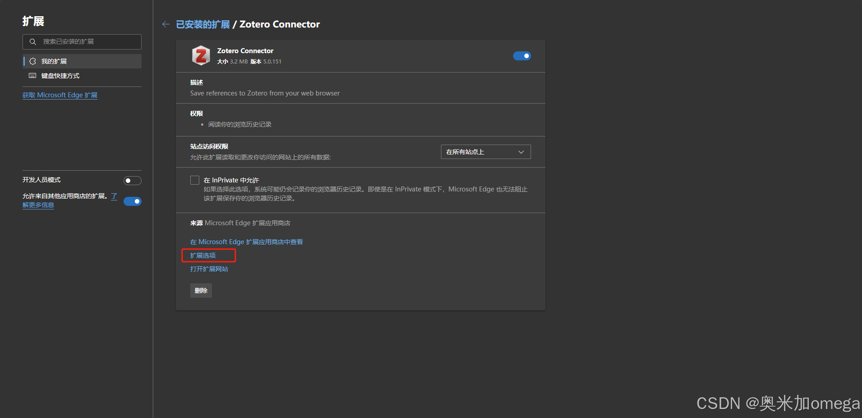This screenshot has height=418, width=862.
Task: Click the Zotero Connector logo icon
Action: coord(201,56)
